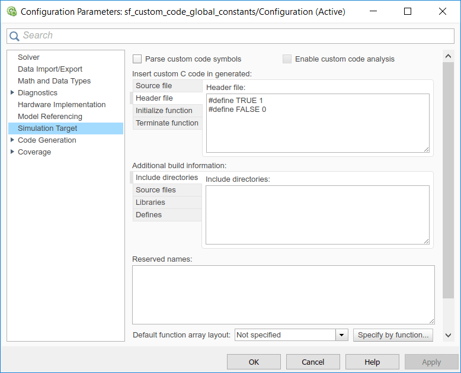Expand the Coverage tree node
Viewport: 461px width, 373px height.
12,152
